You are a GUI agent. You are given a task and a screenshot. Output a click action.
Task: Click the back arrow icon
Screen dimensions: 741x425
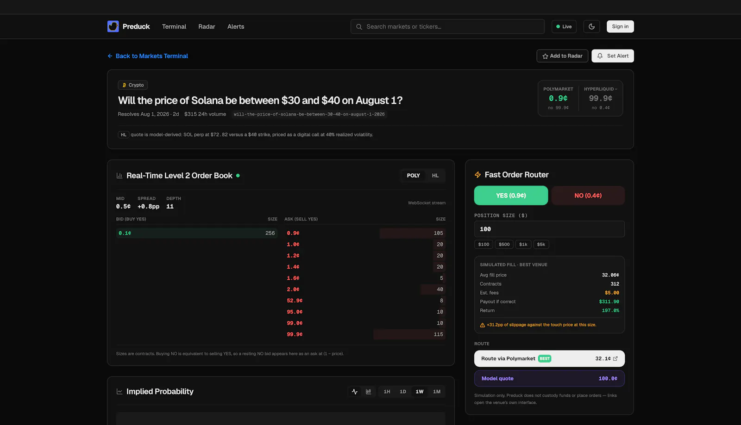pos(110,56)
